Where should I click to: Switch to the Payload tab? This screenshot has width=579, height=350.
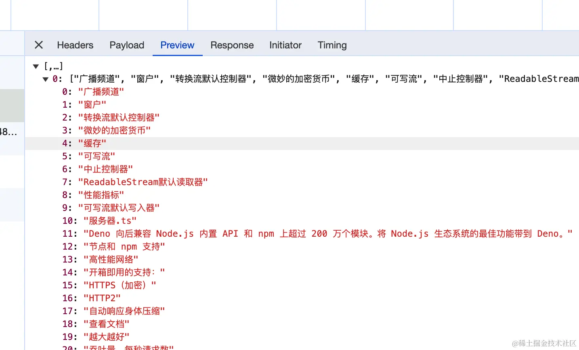(x=127, y=45)
